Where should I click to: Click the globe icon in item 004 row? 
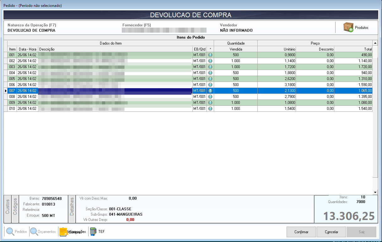click(210, 73)
